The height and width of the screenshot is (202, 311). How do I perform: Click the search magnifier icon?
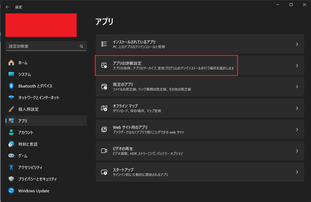(81, 46)
